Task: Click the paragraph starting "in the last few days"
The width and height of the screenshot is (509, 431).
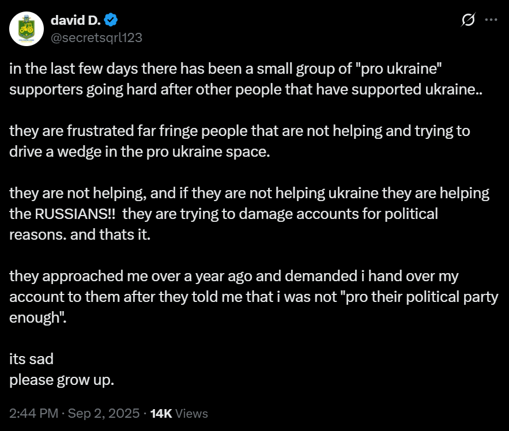Action: (x=246, y=79)
